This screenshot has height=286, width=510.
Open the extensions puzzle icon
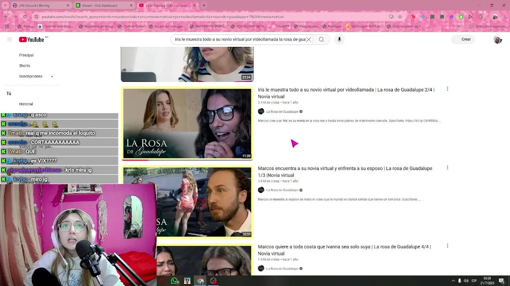point(481,17)
